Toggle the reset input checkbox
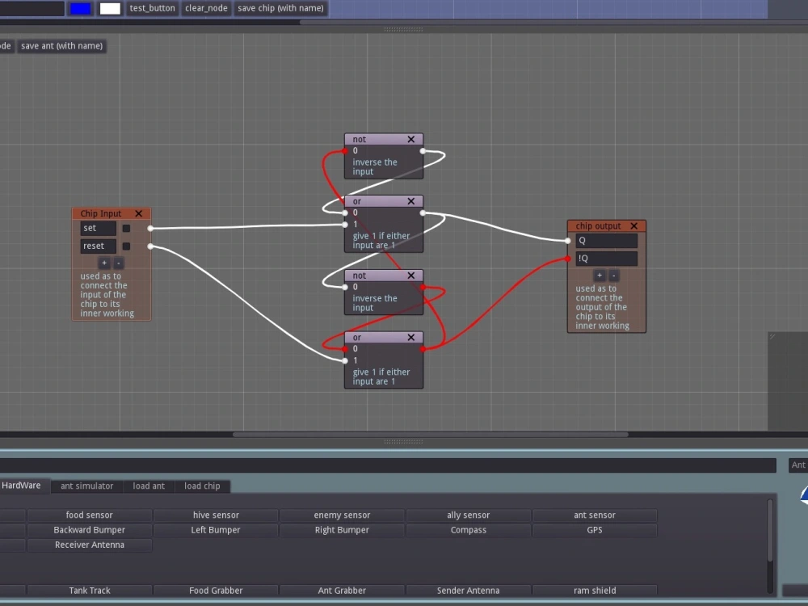This screenshot has height=606, width=808. click(126, 246)
